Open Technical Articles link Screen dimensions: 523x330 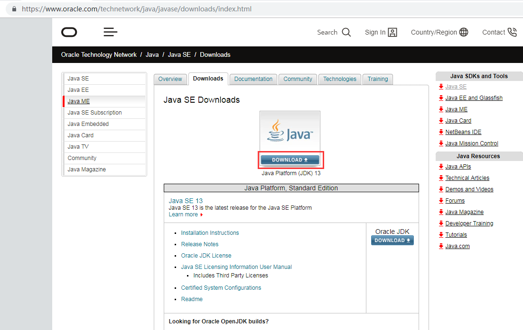pyautogui.click(x=467, y=178)
